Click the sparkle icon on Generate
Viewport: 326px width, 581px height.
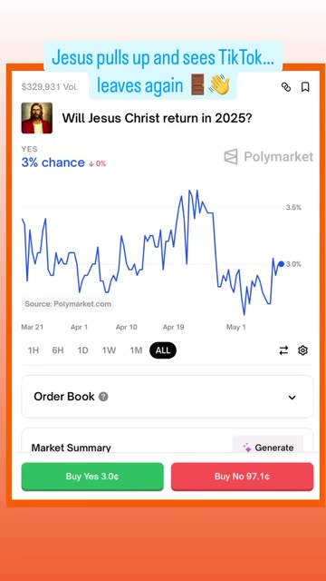pyautogui.click(x=247, y=448)
